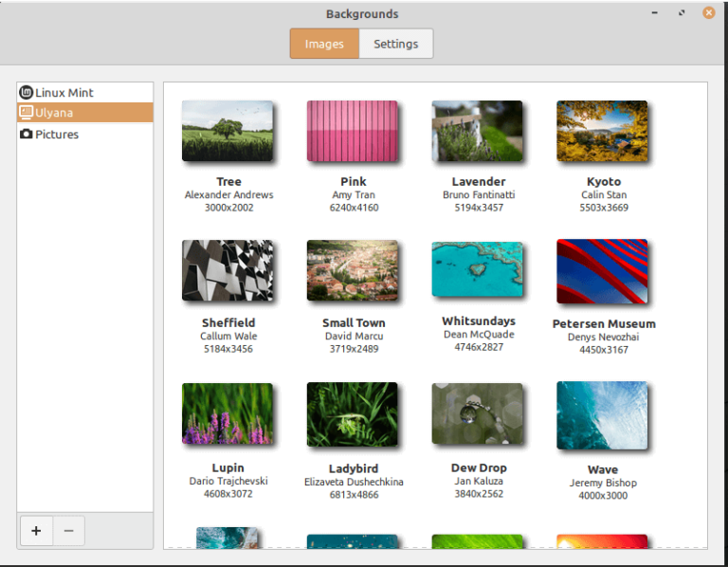Image resolution: width=728 pixels, height=567 pixels.
Task: Click the resolution text 3000x2002
Action: pos(228,208)
